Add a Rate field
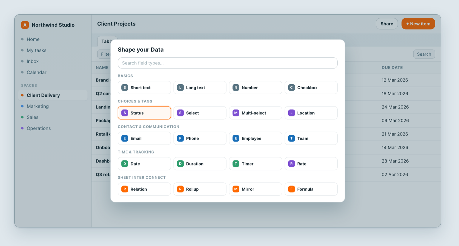The width and height of the screenshot is (459, 246). pos(311,164)
